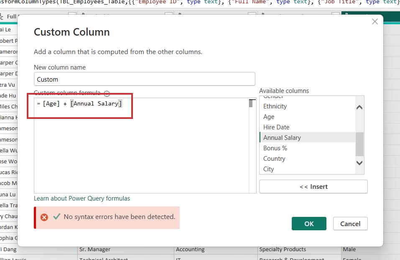Click the red error icon in status message
Screen dimensions: 400x260
pyautogui.click(x=44, y=217)
